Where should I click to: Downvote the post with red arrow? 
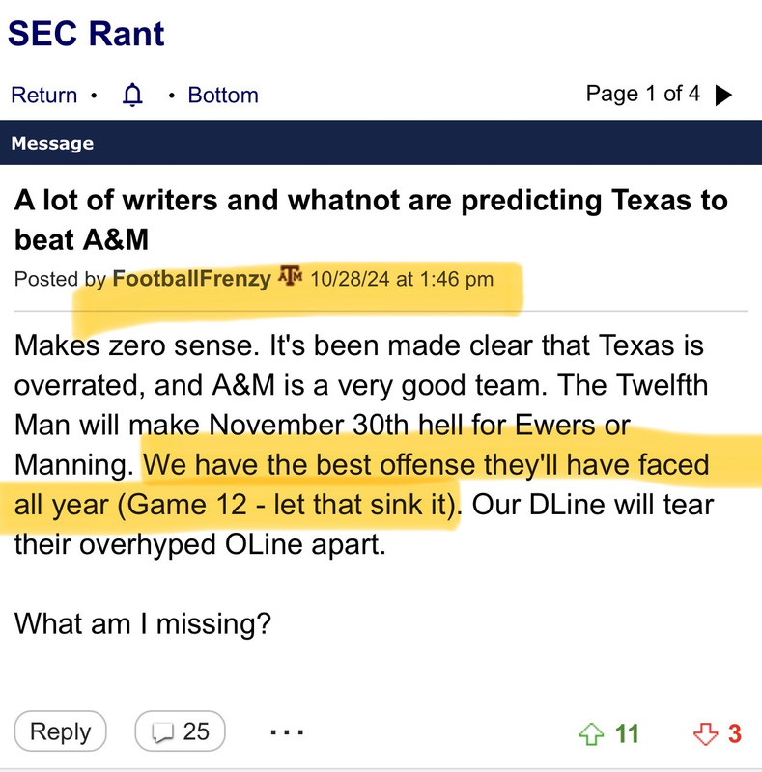705,734
